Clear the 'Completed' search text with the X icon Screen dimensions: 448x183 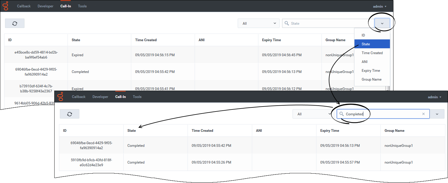tap(424, 114)
